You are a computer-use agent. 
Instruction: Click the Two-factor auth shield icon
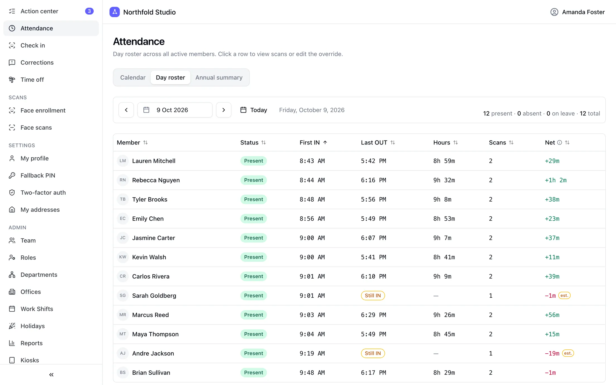click(x=12, y=192)
